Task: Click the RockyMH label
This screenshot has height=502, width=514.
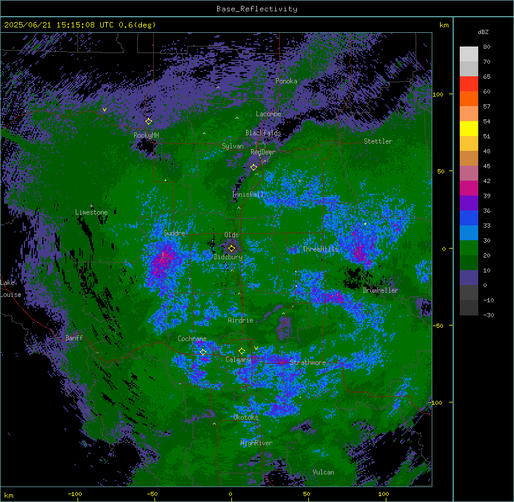Action: pos(146,135)
